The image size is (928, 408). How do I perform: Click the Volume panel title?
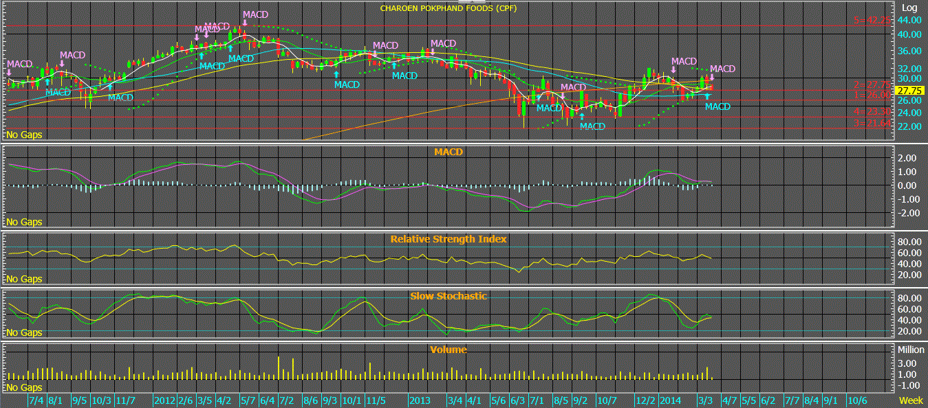click(x=449, y=350)
